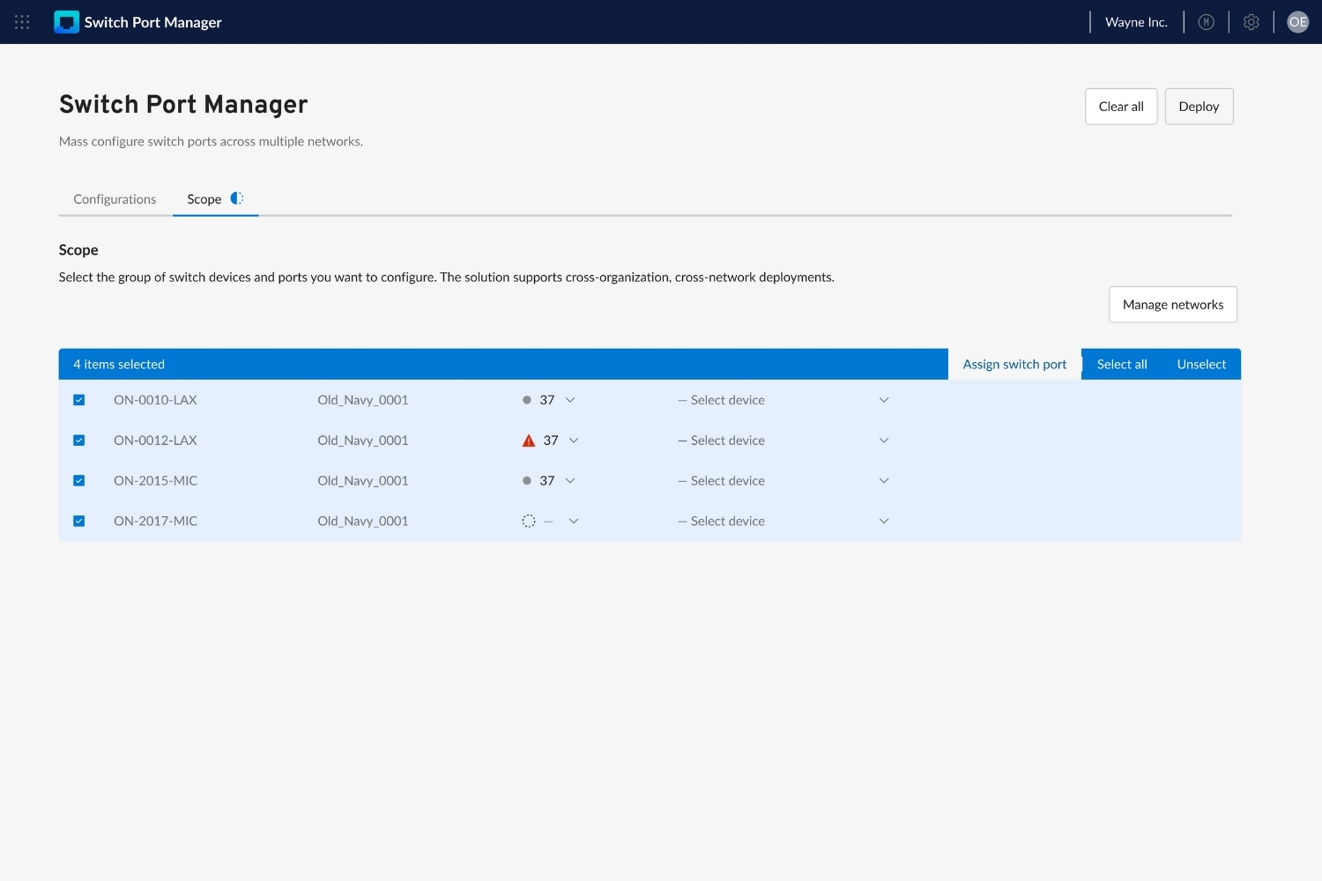
Task: Open Manage networks
Action: point(1173,305)
